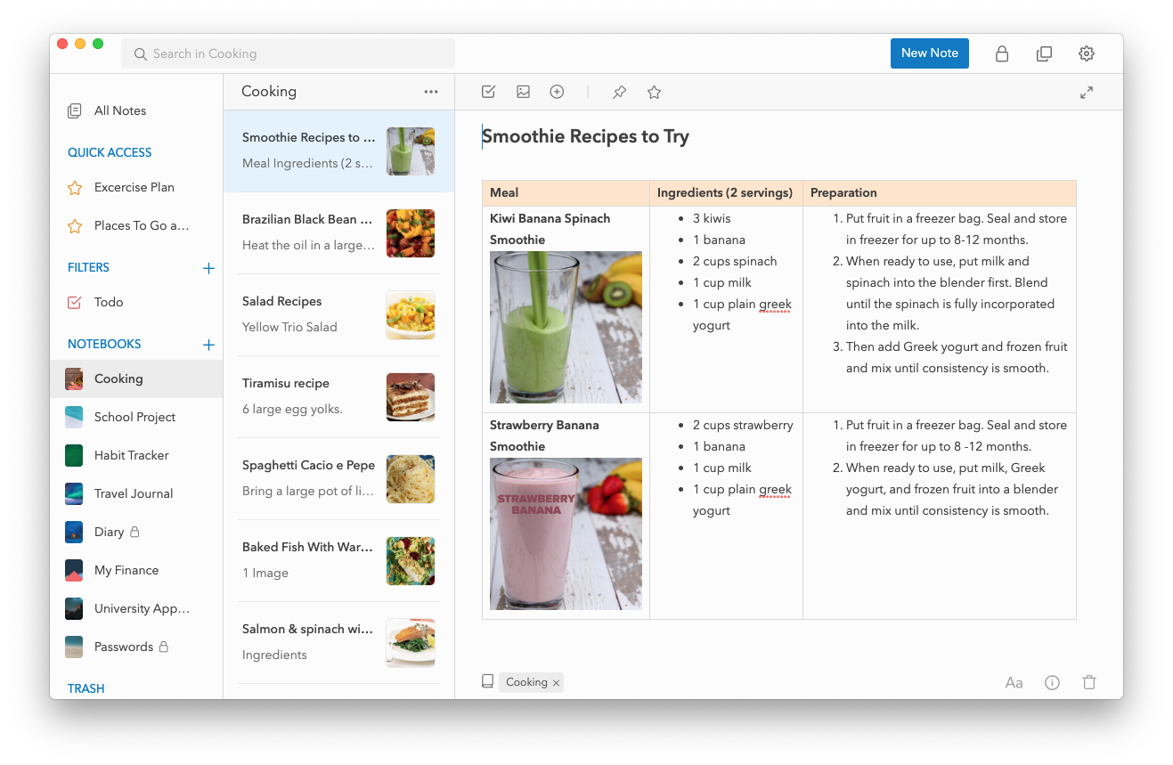Click the '3 kiwis' ingredient line
This screenshot has width=1173, height=765.
point(712,218)
